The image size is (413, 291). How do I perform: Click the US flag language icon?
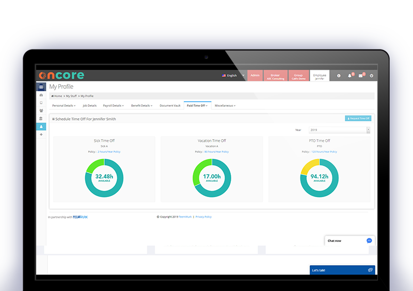[x=224, y=75]
